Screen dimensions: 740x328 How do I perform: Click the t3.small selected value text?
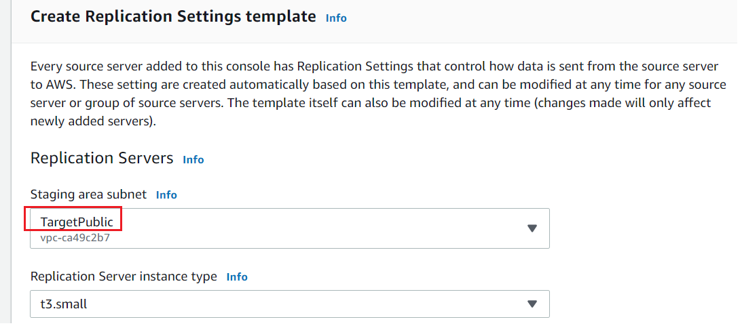tap(64, 304)
